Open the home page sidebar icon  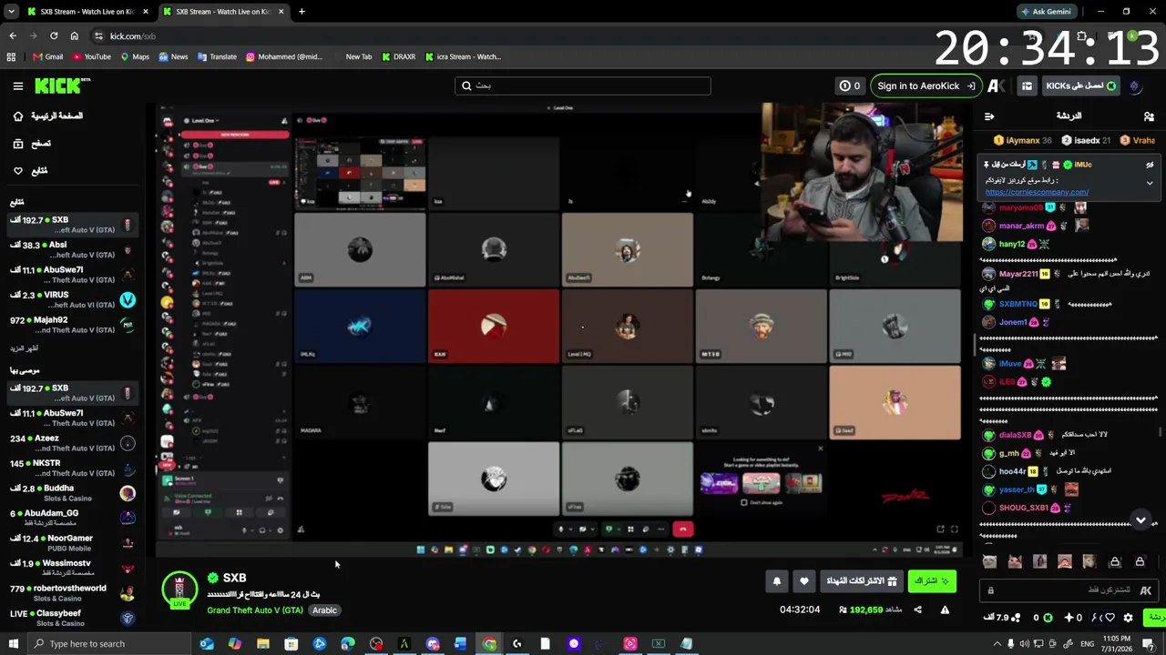click(17, 116)
